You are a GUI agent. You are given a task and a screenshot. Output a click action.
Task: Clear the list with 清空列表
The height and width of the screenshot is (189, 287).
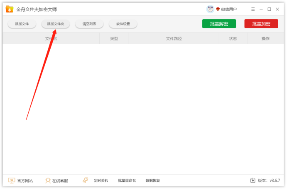[89, 24]
